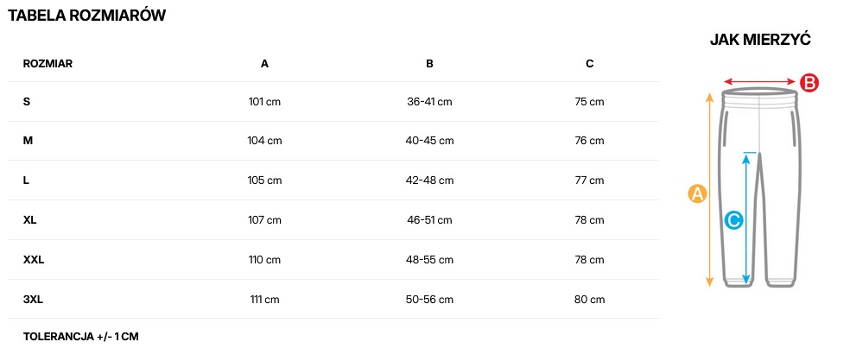Click column header A

[x=264, y=63]
